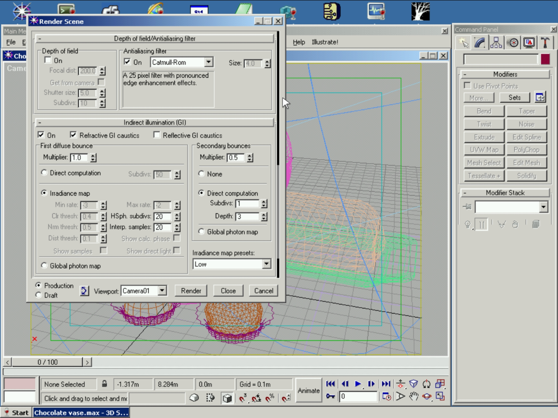Open the Camera01 viewport dropdown

[162, 290]
